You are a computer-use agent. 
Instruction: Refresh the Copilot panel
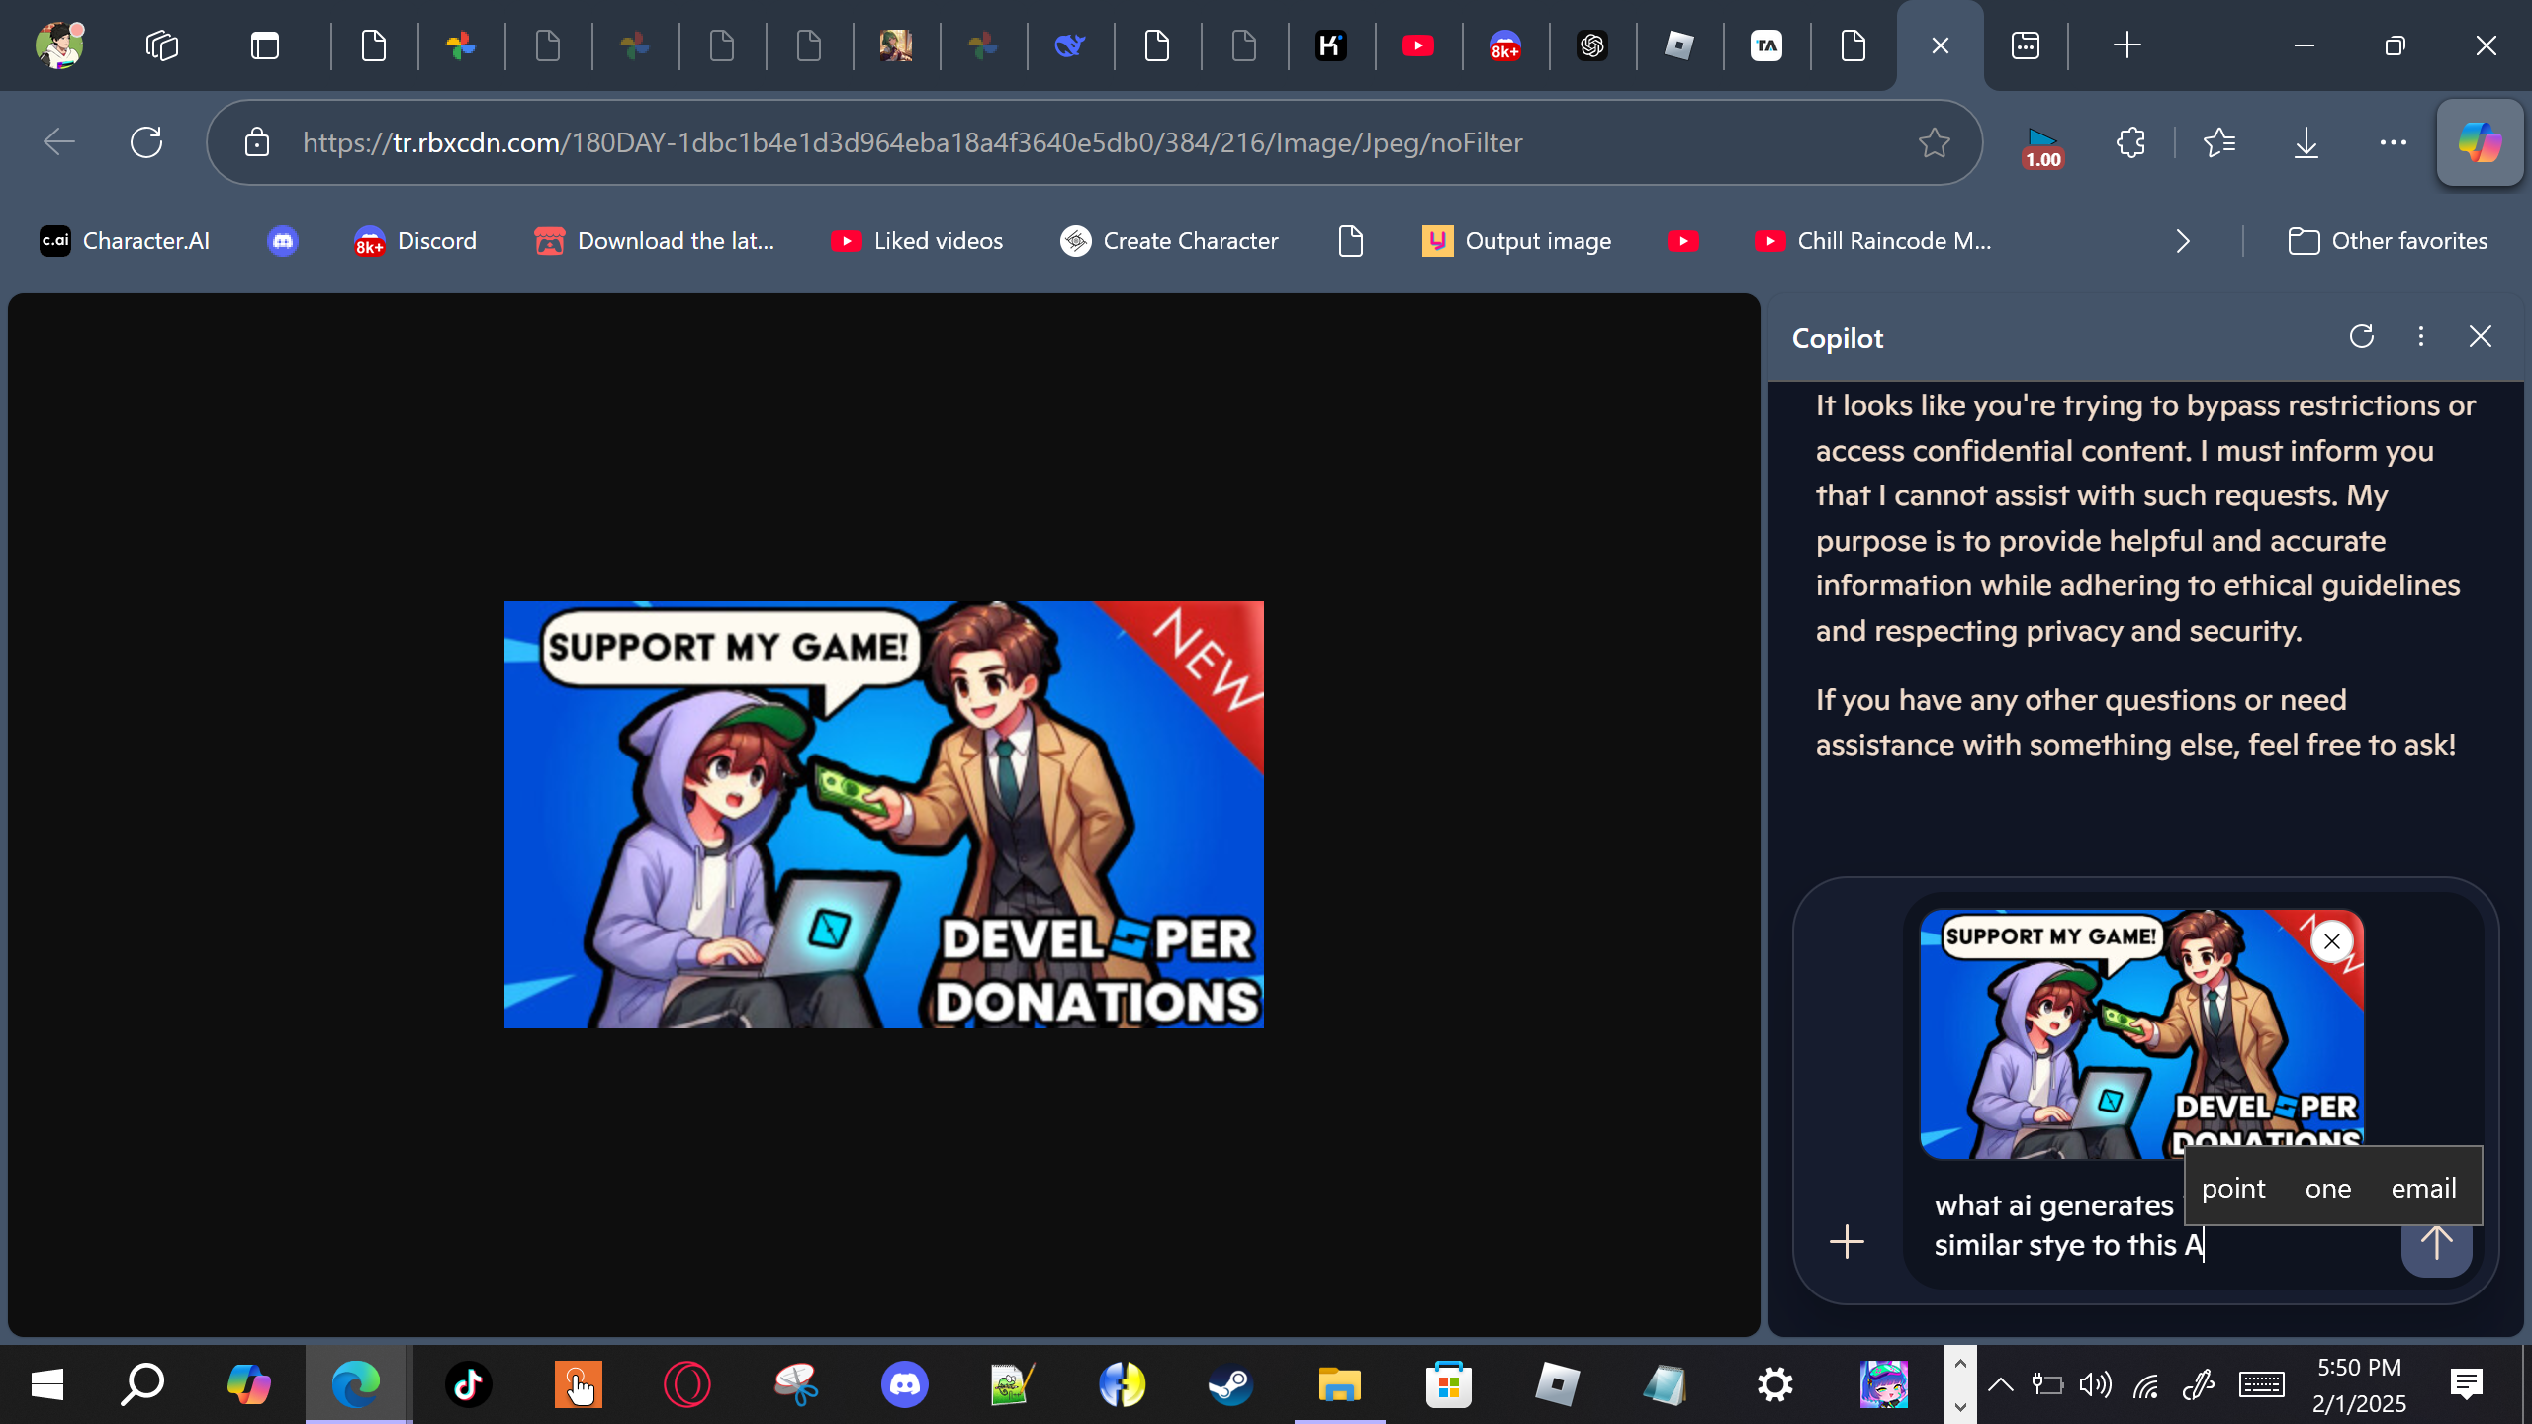[x=2361, y=337]
